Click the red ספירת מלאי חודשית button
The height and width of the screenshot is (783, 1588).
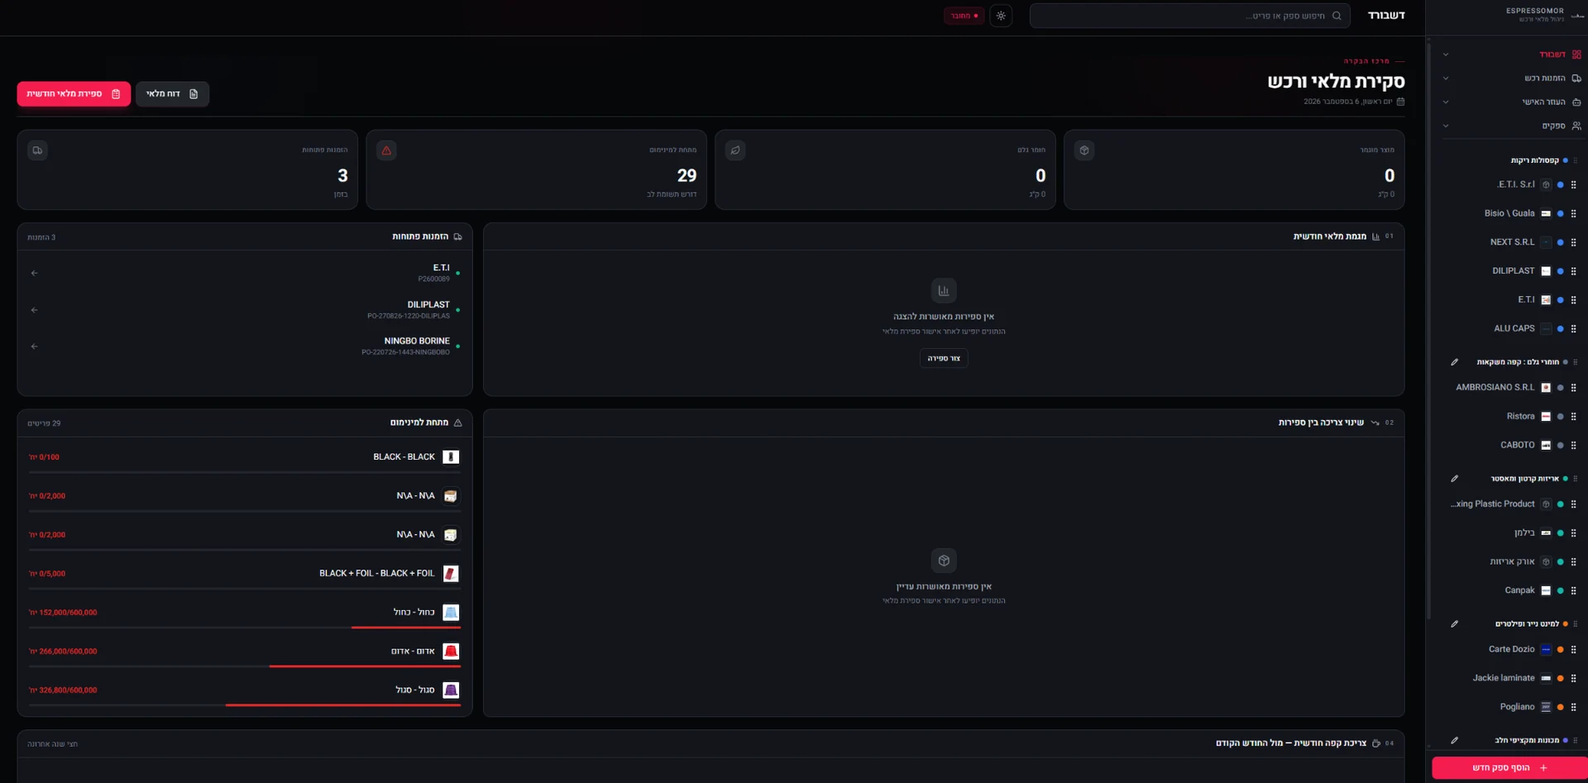74,93
